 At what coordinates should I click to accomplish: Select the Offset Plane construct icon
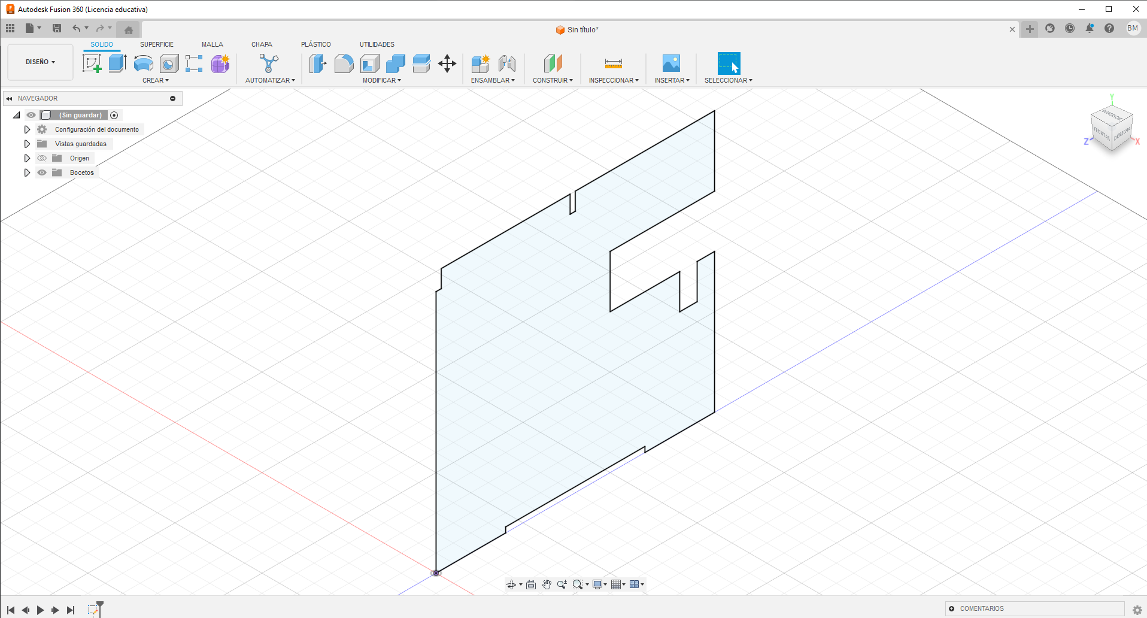(553, 63)
